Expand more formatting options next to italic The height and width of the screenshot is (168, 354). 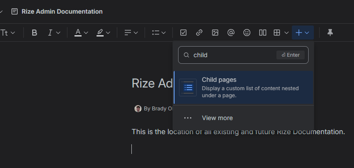58,33
